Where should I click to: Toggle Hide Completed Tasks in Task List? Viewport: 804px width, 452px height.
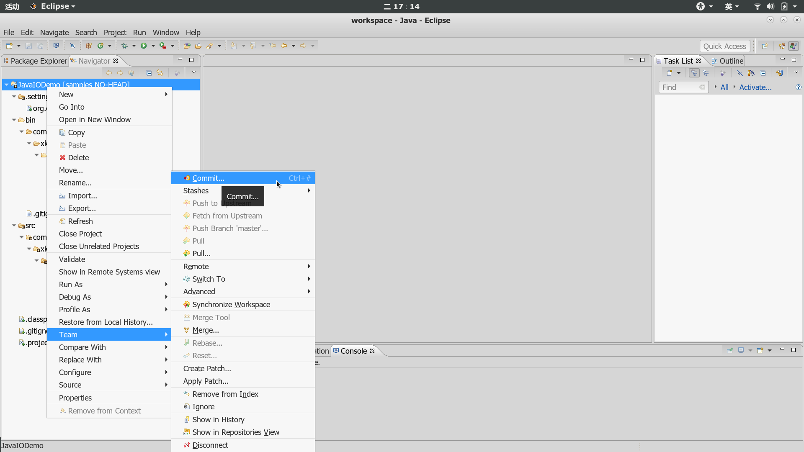point(740,73)
